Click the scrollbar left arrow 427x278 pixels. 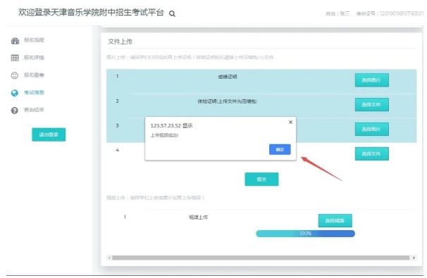coord(109,258)
